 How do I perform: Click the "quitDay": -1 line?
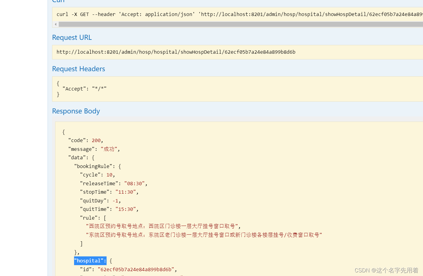[100, 201]
